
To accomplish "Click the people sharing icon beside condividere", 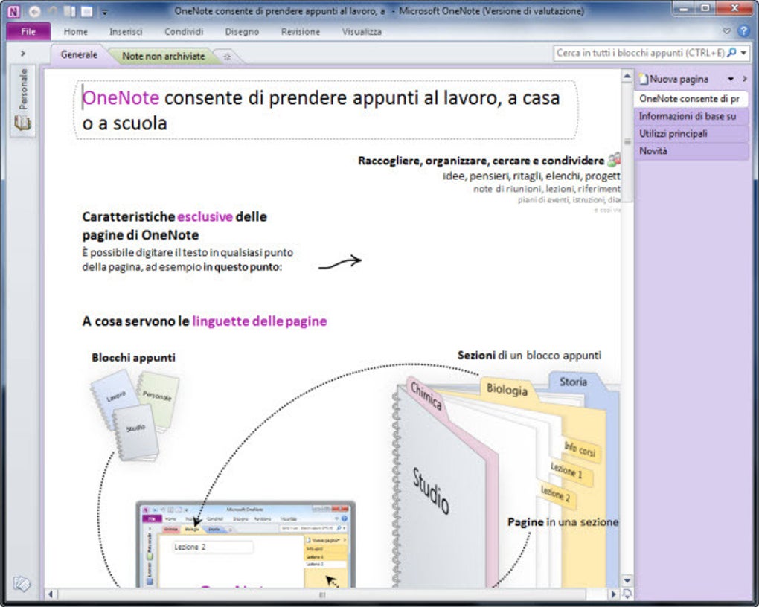I will [x=614, y=159].
